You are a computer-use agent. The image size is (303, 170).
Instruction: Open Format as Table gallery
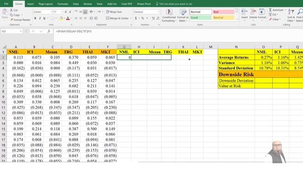coord(183,16)
